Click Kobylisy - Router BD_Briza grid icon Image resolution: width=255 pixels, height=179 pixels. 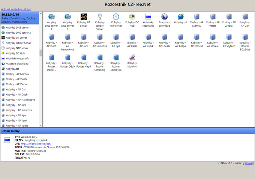(245, 37)
